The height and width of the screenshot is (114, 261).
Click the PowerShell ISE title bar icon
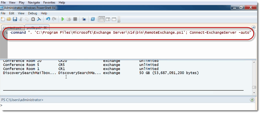[x=2, y=8]
